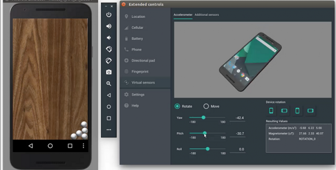Screen dimensions: 336x170
Task: Close the emulator toolbar with X
Action: (x=111, y=6)
